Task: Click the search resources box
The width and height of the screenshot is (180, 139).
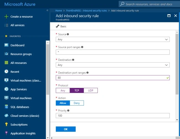Action: (149, 4)
